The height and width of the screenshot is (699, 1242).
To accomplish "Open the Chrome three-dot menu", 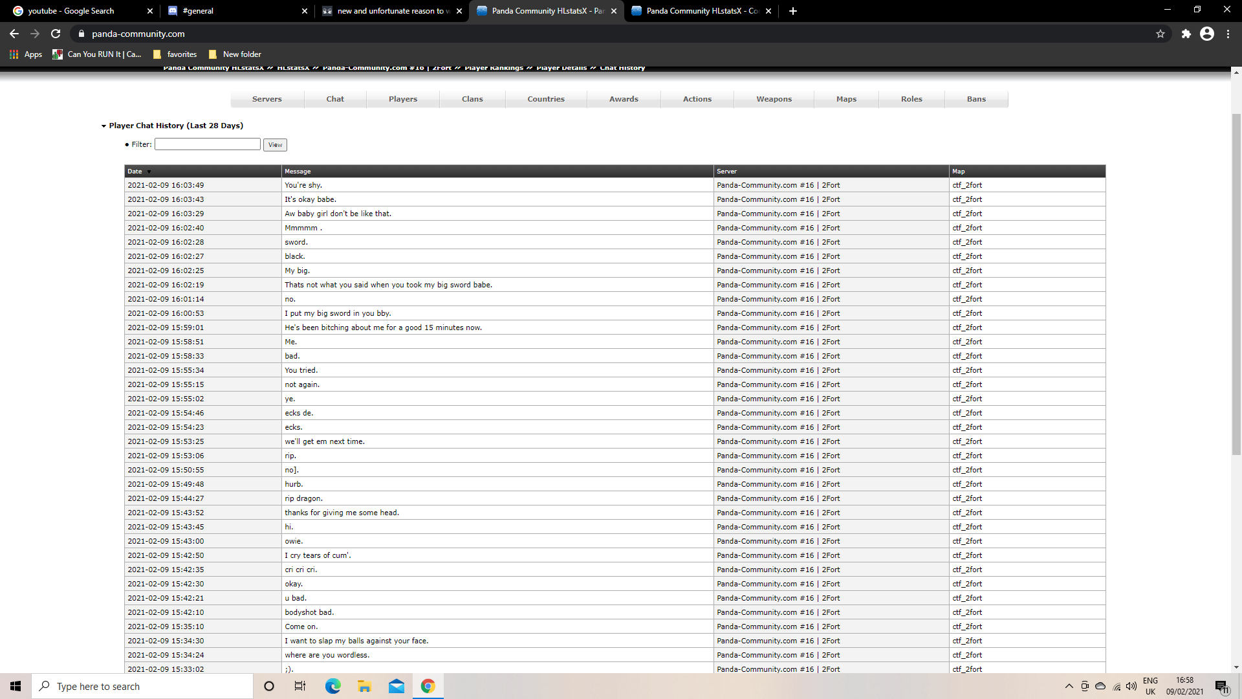I will (x=1228, y=34).
